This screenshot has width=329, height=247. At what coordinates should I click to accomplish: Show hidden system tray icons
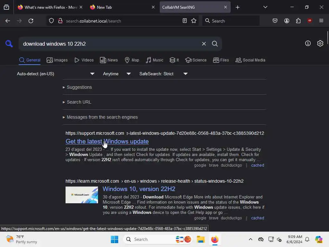(x=251, y=239)
